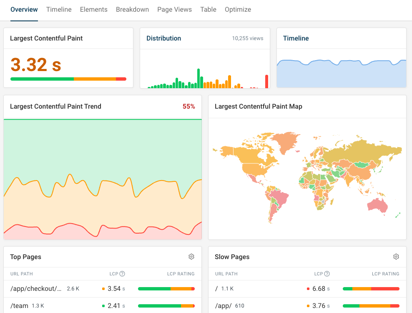Image resolution: width=412 pixels, height=313 pixels.
Task: Click the tallest bar in the Distribution histogram
Action: click(199, 77)
